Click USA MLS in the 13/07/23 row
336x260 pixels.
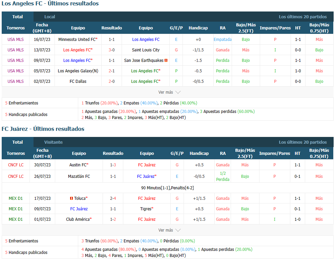pyautogui.click(x=16, y=50)
